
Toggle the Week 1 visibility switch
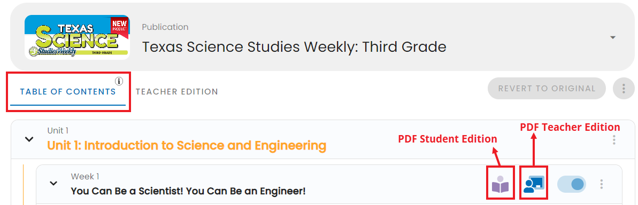tap(572, 184)
